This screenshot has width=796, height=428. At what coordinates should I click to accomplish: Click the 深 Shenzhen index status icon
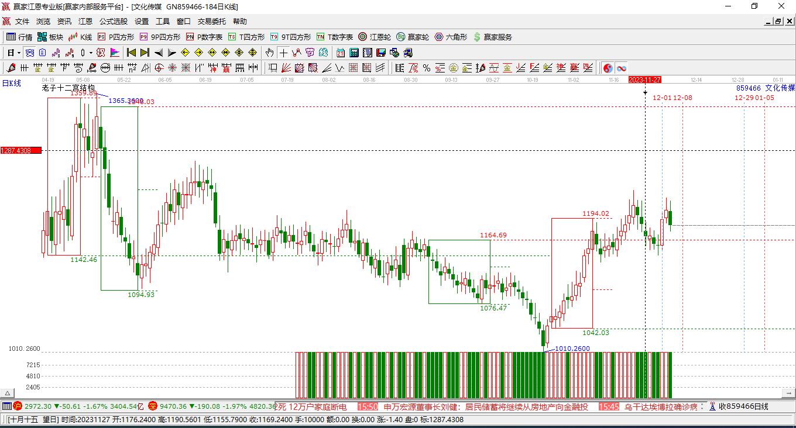coord(153,406)
